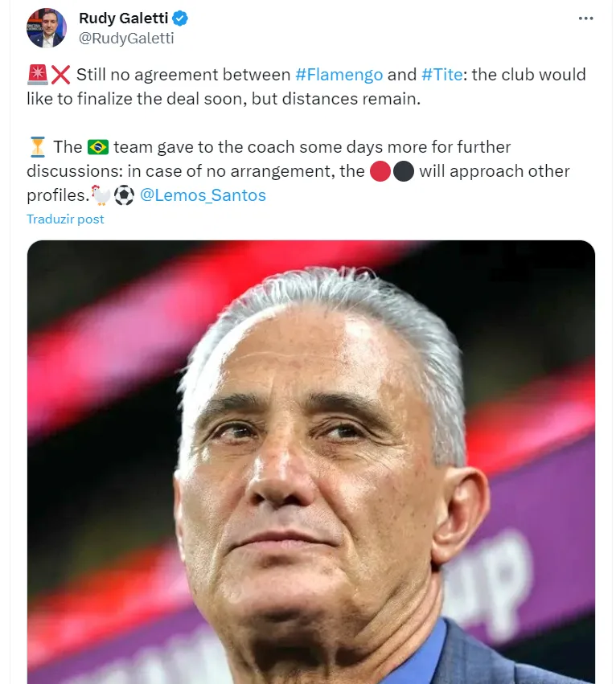Viewport: 616px width, 684px height.
Task: Click the @RudyGaletti handle
Action: point(126,38)
